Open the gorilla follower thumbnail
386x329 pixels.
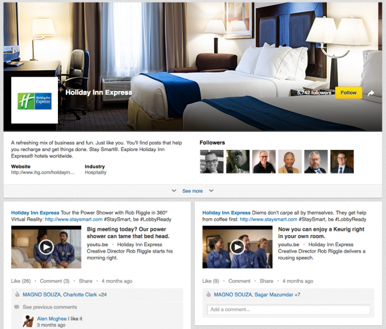238,162
